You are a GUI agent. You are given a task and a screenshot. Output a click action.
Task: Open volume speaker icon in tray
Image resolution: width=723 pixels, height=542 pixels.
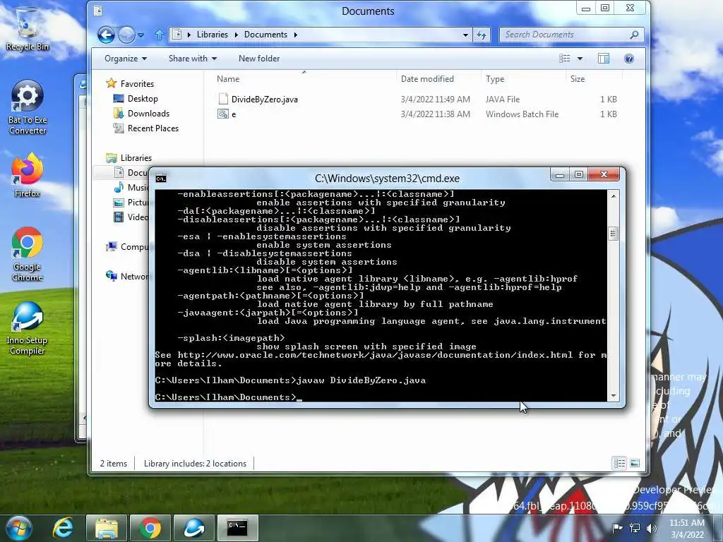pos(652,528)
